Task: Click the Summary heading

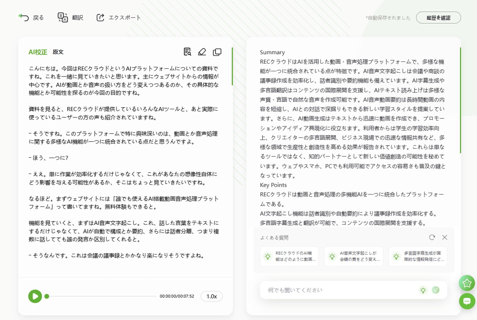Action: (x=272, y=52)
